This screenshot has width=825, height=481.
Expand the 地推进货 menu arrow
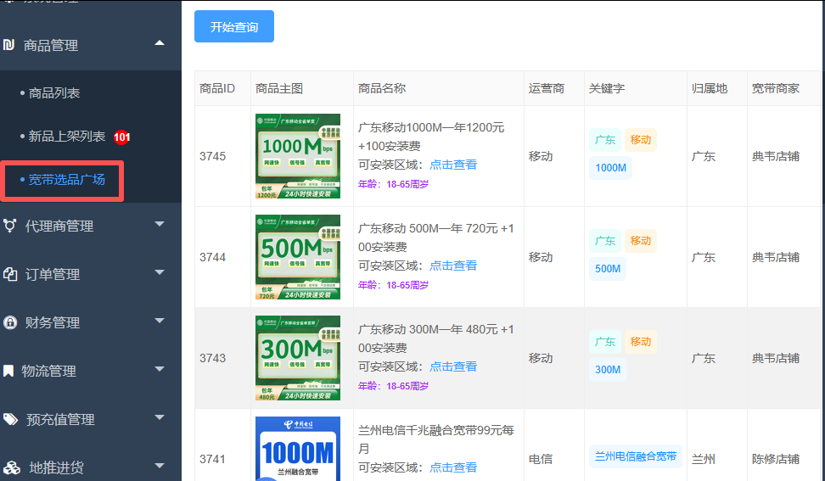[x=160, y=466]
